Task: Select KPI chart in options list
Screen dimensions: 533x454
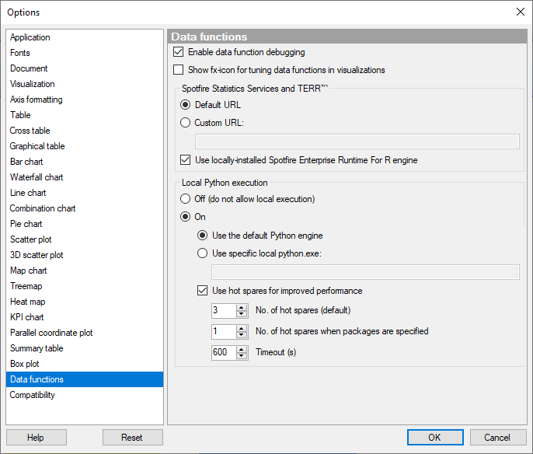Action: (85, 317)
